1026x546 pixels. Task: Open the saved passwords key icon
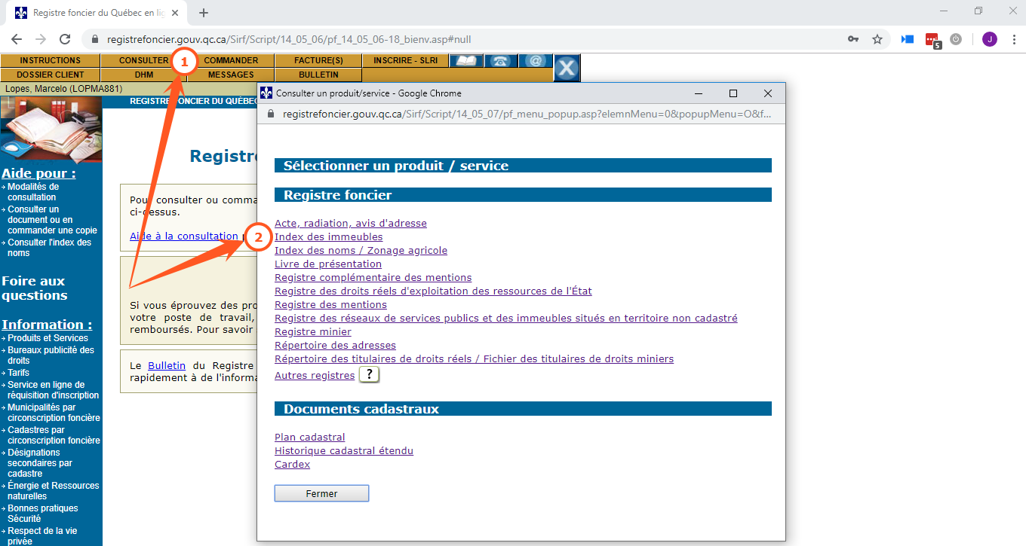click(853, 39)
